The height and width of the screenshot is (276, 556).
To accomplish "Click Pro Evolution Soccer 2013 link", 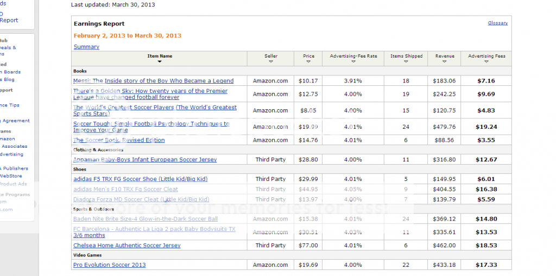I will pyautogui.click(x=109, y=265).
